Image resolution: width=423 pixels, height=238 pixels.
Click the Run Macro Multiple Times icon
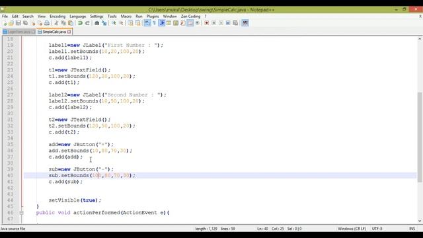click(228, 23)
